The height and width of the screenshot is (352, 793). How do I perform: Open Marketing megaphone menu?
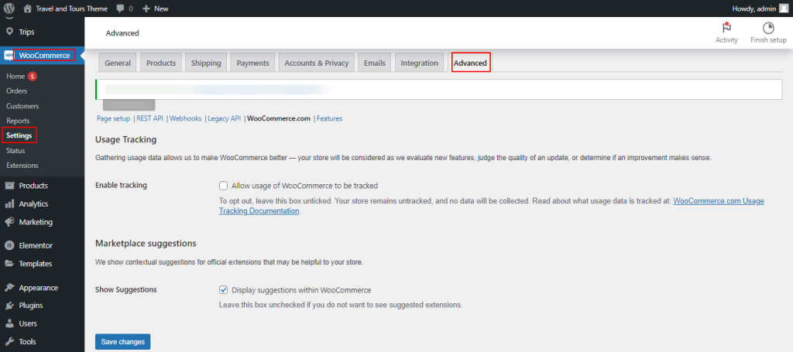35,222
